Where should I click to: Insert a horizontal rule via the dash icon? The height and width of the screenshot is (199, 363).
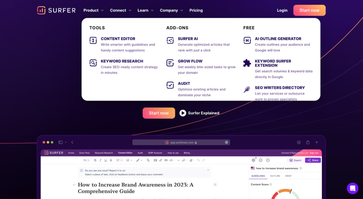(x=178, y=160)
